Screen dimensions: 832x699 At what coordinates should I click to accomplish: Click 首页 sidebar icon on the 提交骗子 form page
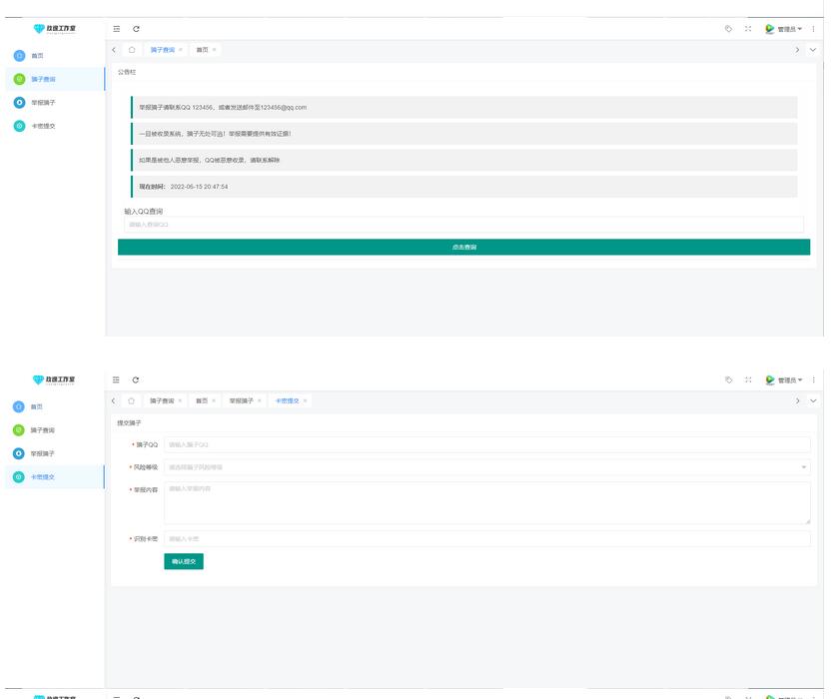[19, 407]
